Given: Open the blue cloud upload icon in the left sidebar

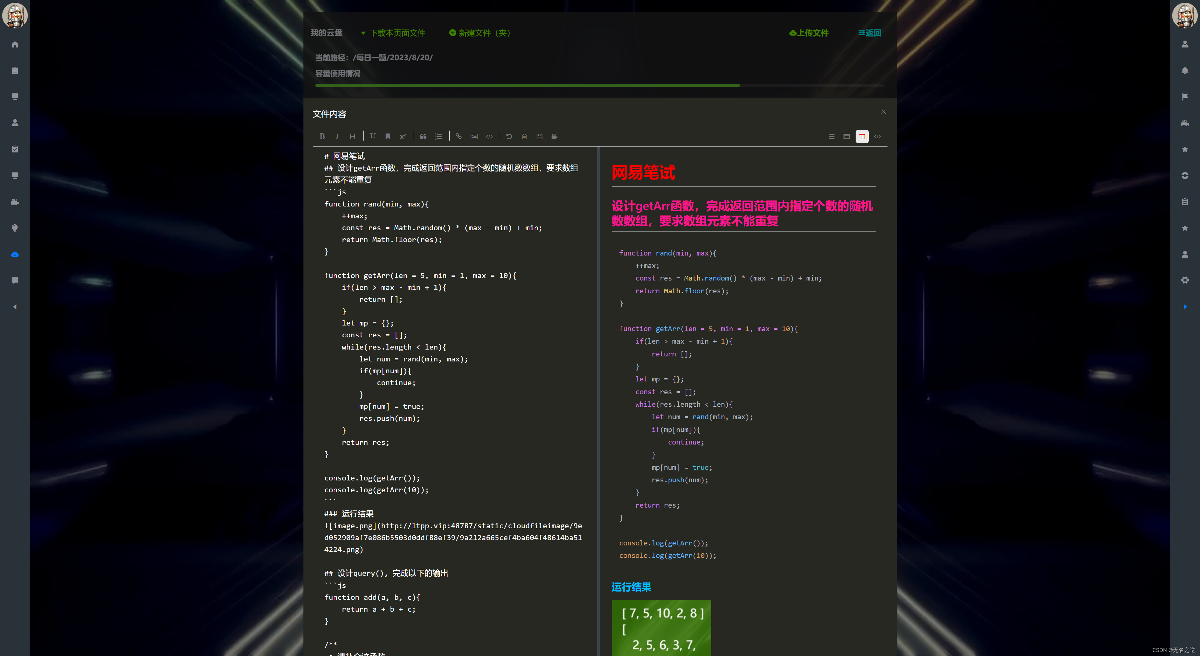Looking at the screenshot, I should click(x=15, y=254).
